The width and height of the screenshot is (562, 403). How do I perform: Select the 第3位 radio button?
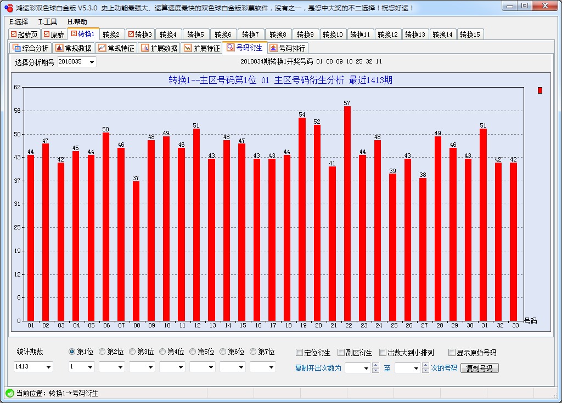(x=132, y=352)
